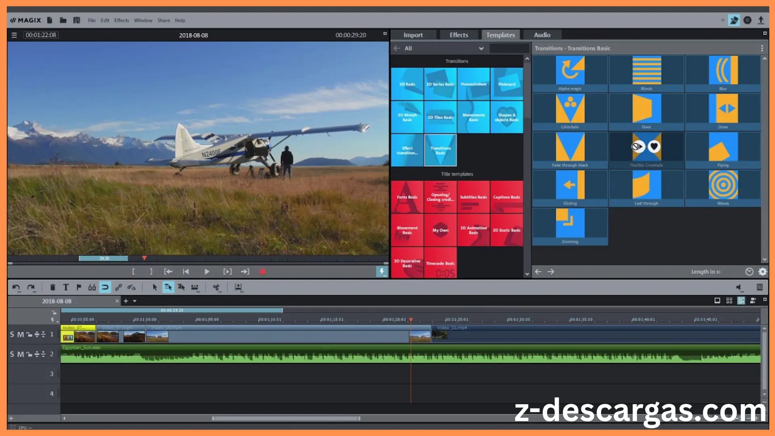Click the red playback marker on timeline ruler
This screenshot has width=775, height=436.
pos(411,320)
